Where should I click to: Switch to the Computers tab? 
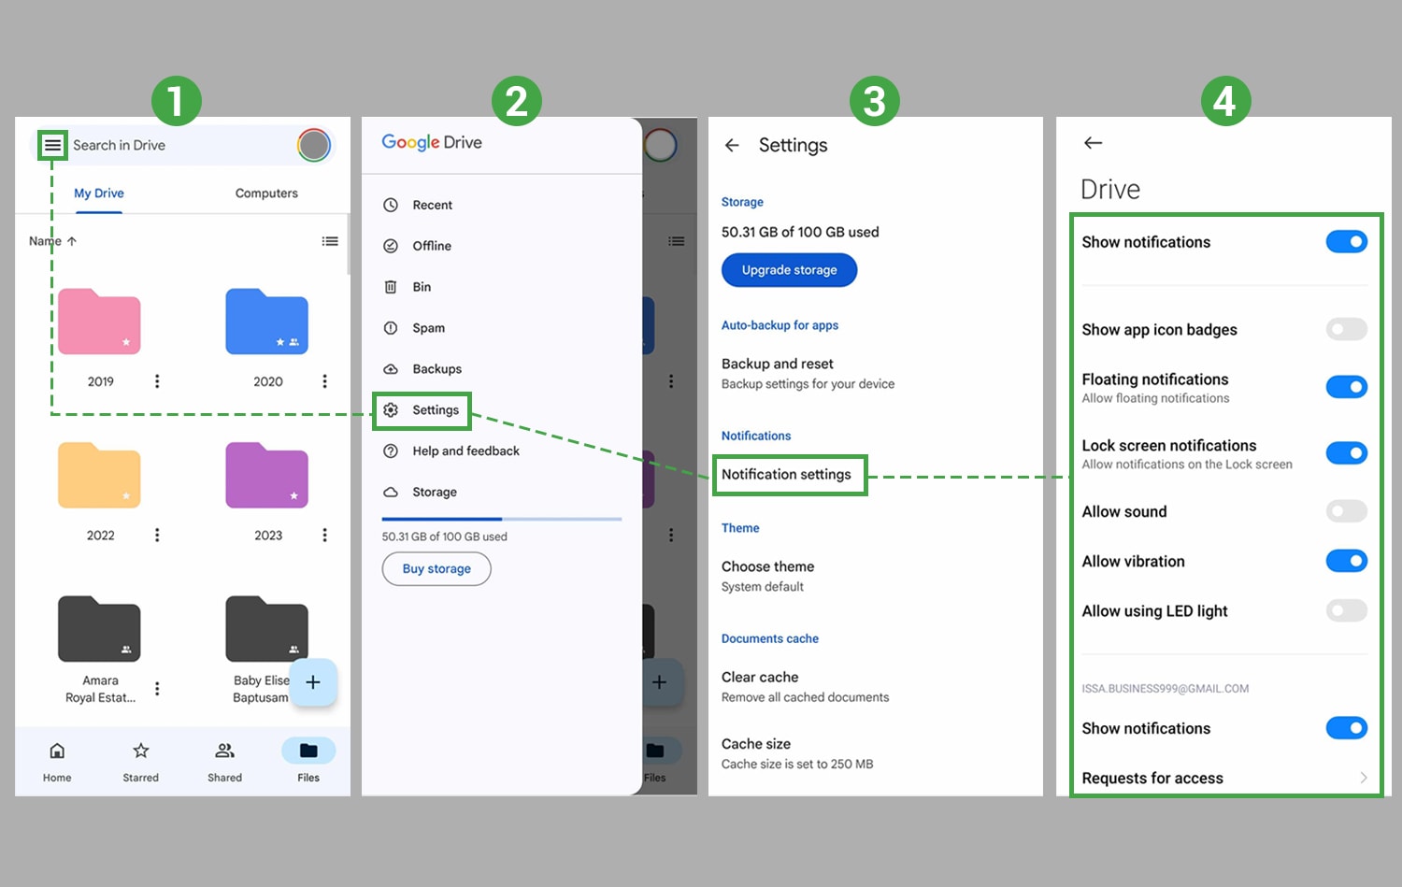pyautogui.click(x=266, y=193)
